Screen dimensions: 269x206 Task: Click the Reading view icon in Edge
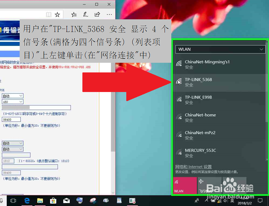(48, 15)
